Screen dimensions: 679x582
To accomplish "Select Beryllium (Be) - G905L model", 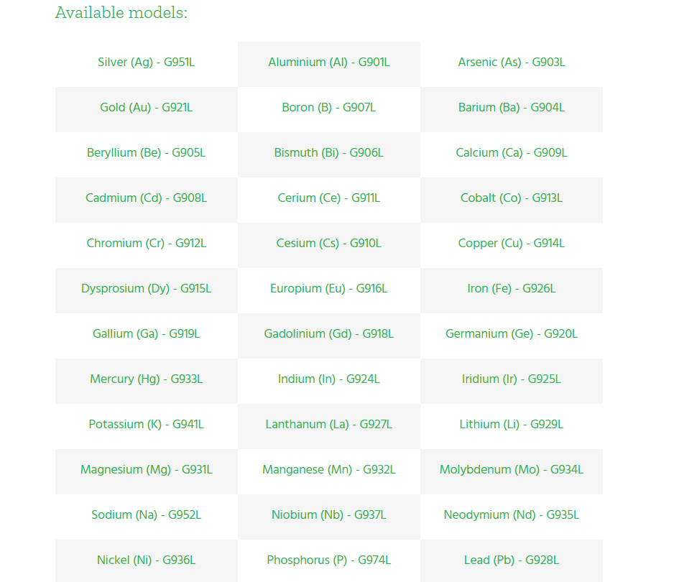I will (146, 153).
